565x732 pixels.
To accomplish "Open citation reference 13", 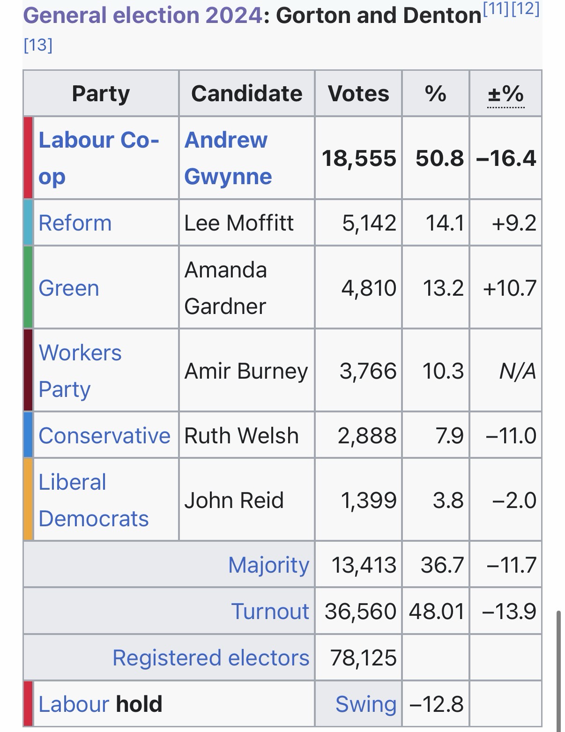I will point(38,45).
